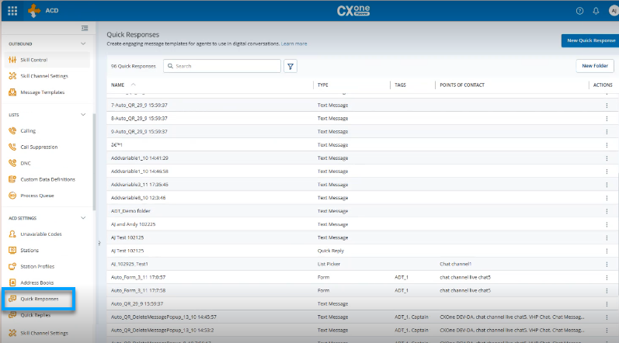The image size is (619, 343).
Task: Go to Call Suppression in sidebar
Action: (39, 147)
